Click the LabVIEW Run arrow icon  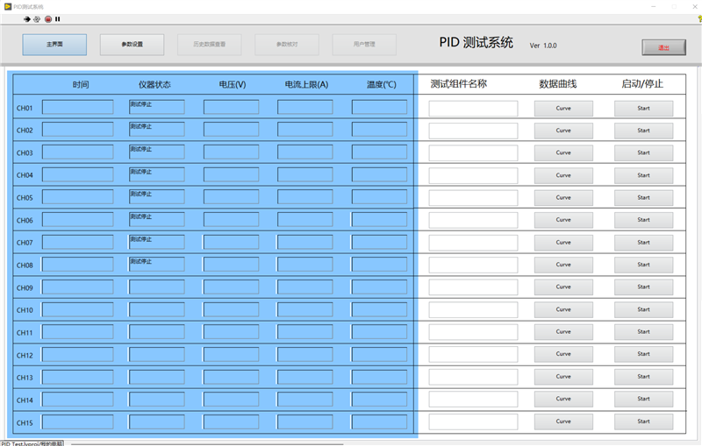pos(27,18)
